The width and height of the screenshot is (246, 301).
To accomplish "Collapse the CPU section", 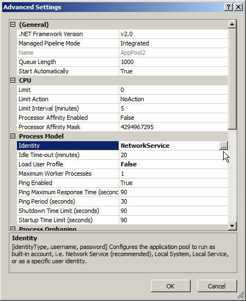I will point(13,80).
